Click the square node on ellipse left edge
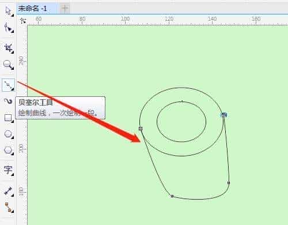This screenshot has height=225, width=288. pos(141,129)
